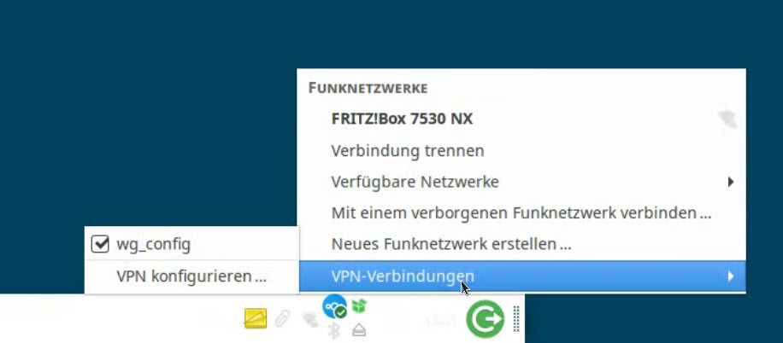Open VPN konfigurieren… settings
The image size is (783, 343).
(x=191, y=276)
